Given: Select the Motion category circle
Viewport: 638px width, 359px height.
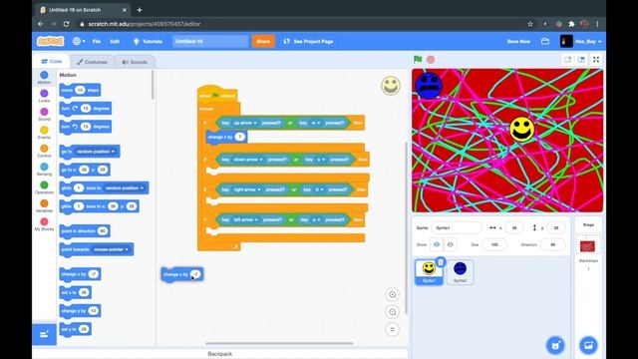Looking at the screenshot, I should click(44, 76).
